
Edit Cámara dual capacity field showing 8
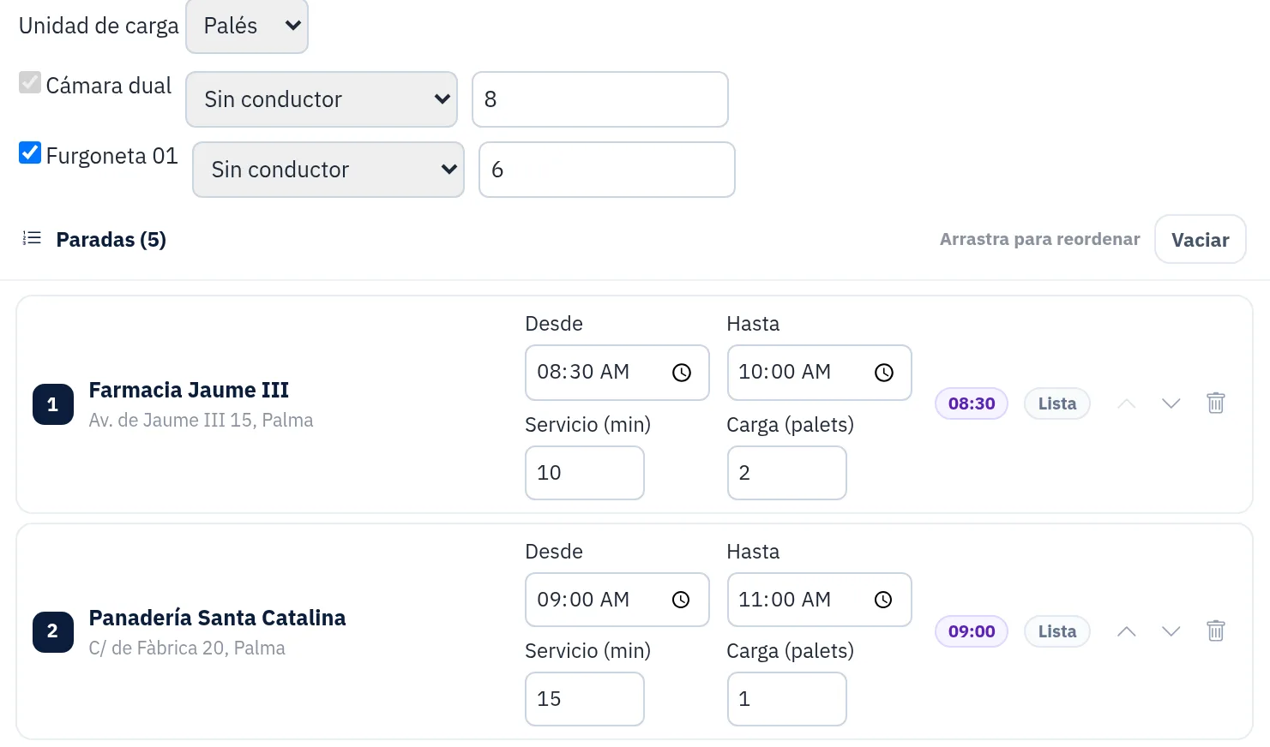pyautogui.click(x=600, y=99)
